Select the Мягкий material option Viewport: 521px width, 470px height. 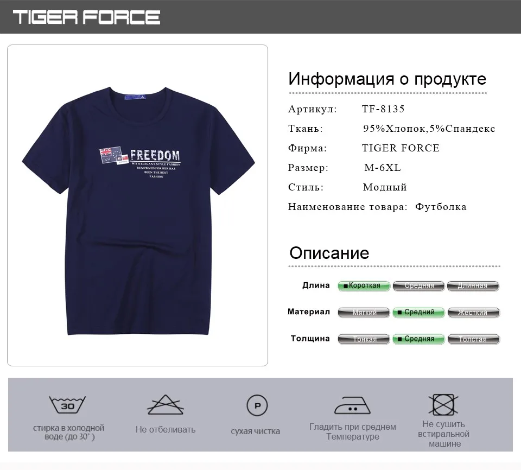[x=364, y=312]
